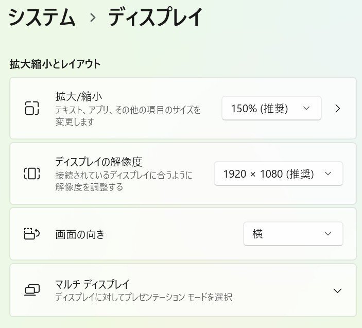Image resolution: width=362 pixels, height=328 pixels.
Task: Open the 150% (推奨) scale dropdown
Action: coord(271,108)
